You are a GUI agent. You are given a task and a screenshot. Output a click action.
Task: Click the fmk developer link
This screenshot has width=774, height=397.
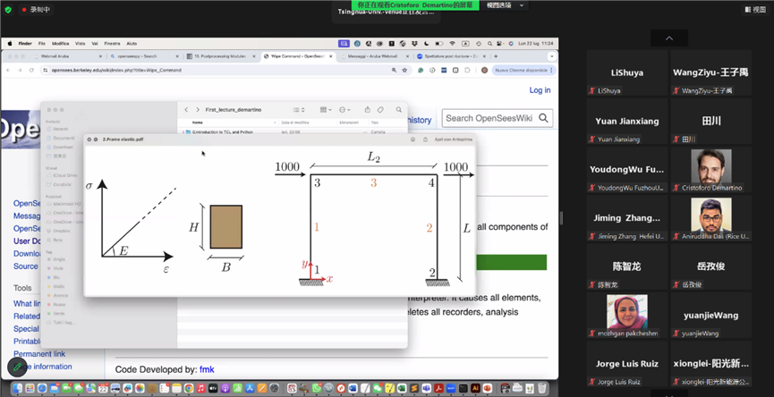207,369
